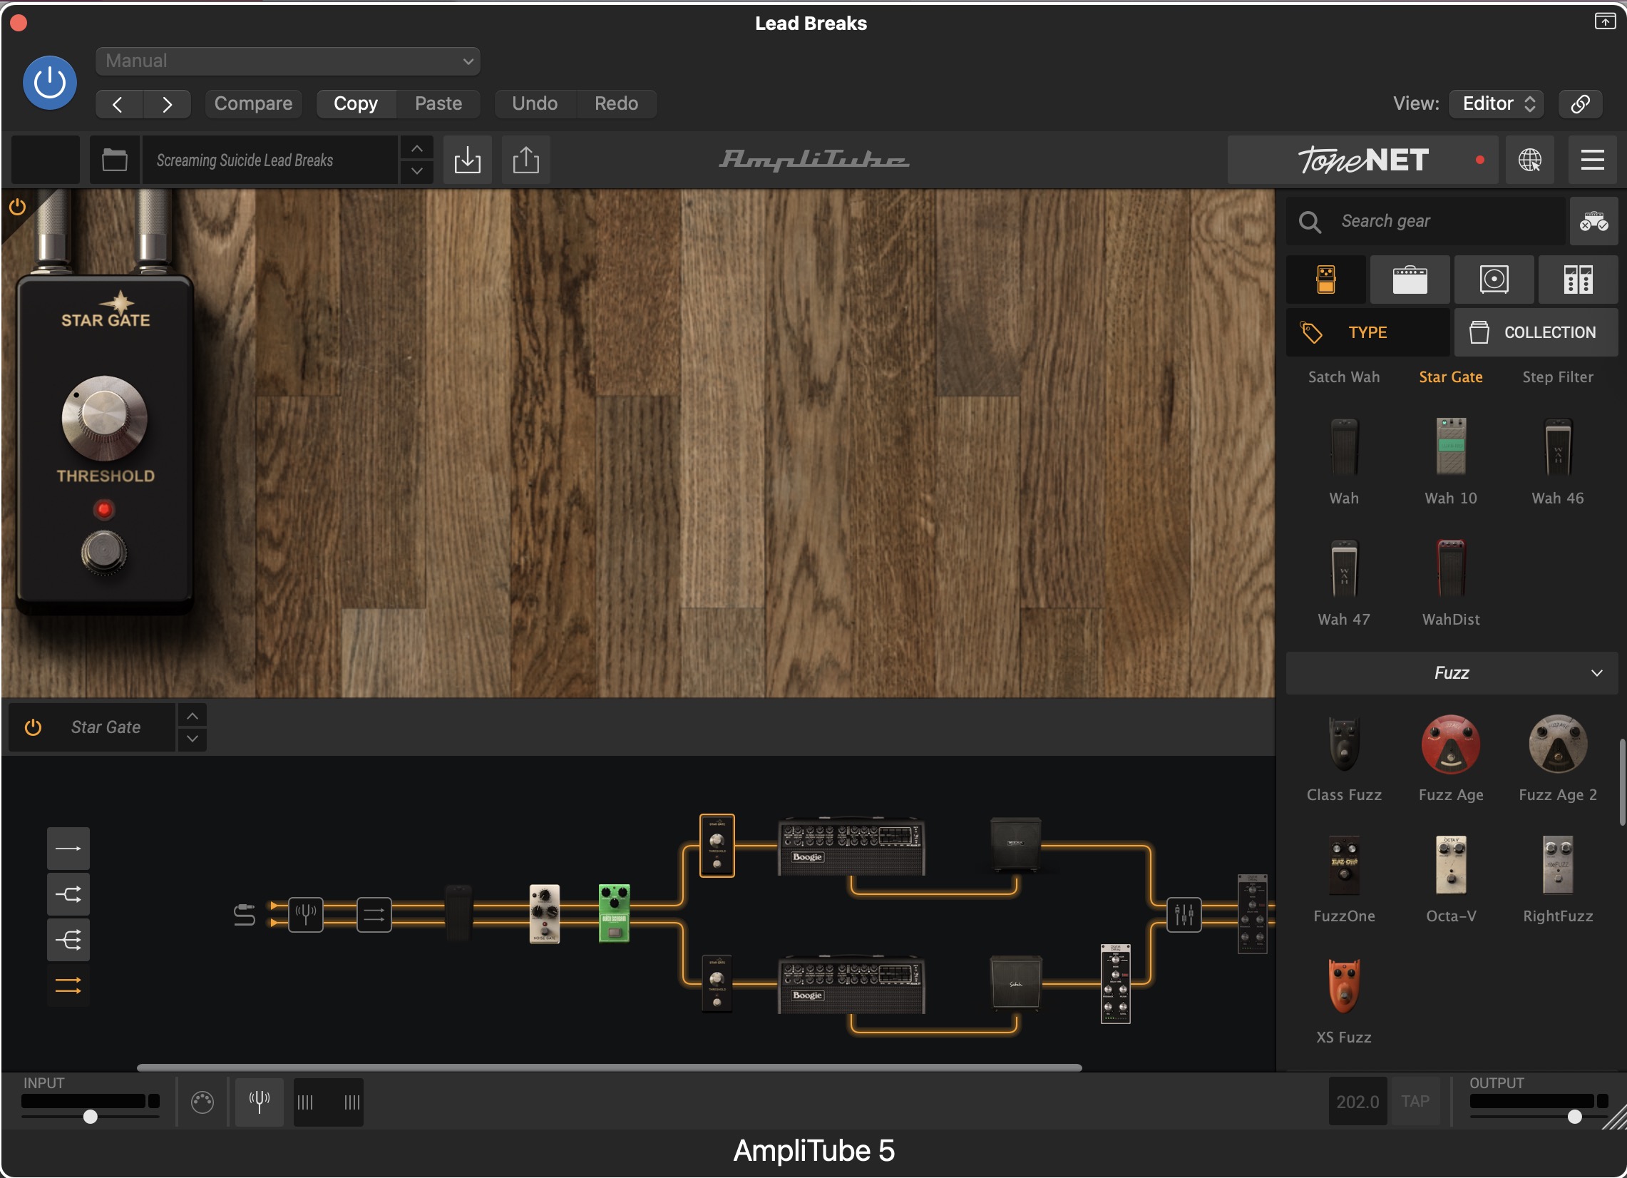Select three-way split signal routing
Image resolution: width=1627 pixels, height=1178 pixels.
click(68, 941)
